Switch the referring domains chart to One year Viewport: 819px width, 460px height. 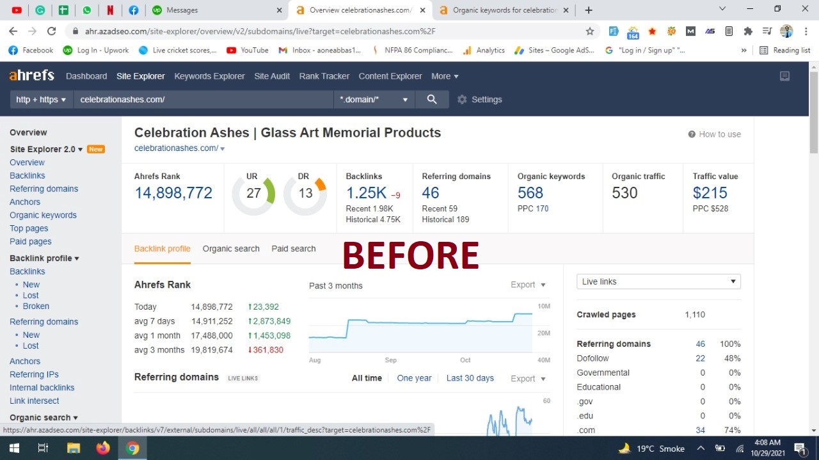(414, 378)
